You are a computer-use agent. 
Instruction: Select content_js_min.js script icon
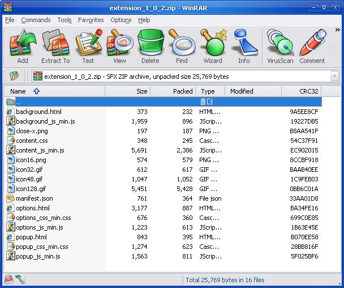pos(10,150)
